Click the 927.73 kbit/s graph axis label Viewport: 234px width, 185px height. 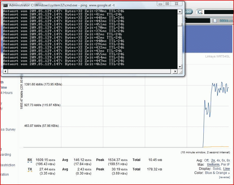(42, 105)
